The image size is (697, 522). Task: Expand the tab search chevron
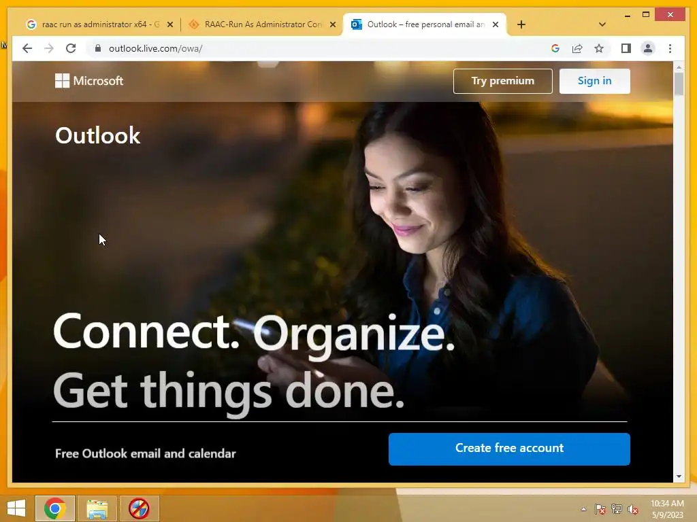(602, 24)
